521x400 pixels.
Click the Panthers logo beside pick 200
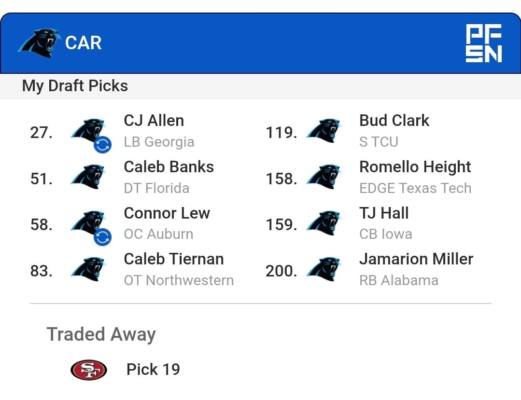323,269
